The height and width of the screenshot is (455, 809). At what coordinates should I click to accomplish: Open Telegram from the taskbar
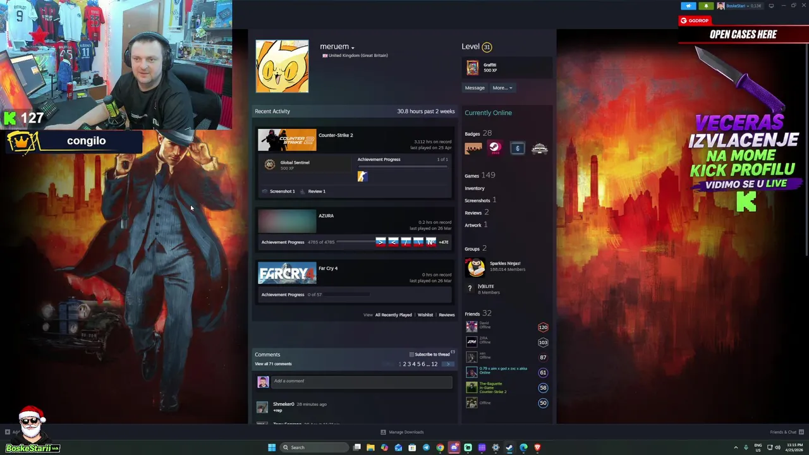(x=426, y=447)
